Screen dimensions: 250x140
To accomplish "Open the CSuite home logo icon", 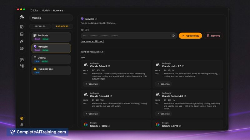I will pyautogui.click(x=22, y=17).
